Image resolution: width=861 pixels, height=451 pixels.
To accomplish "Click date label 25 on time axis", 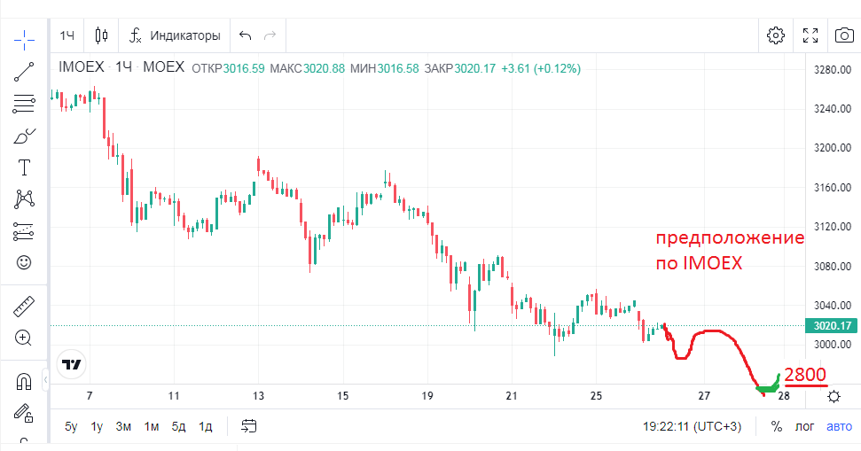I will tap(596, 395).
